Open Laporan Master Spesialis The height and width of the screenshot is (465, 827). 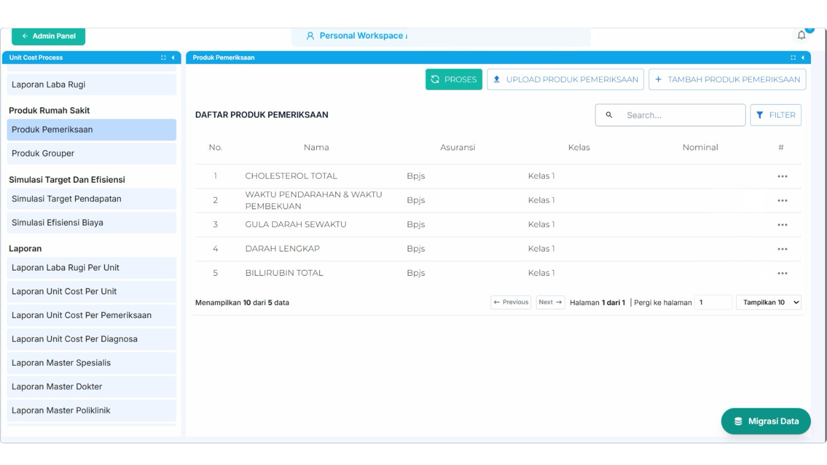coord(91,363)
